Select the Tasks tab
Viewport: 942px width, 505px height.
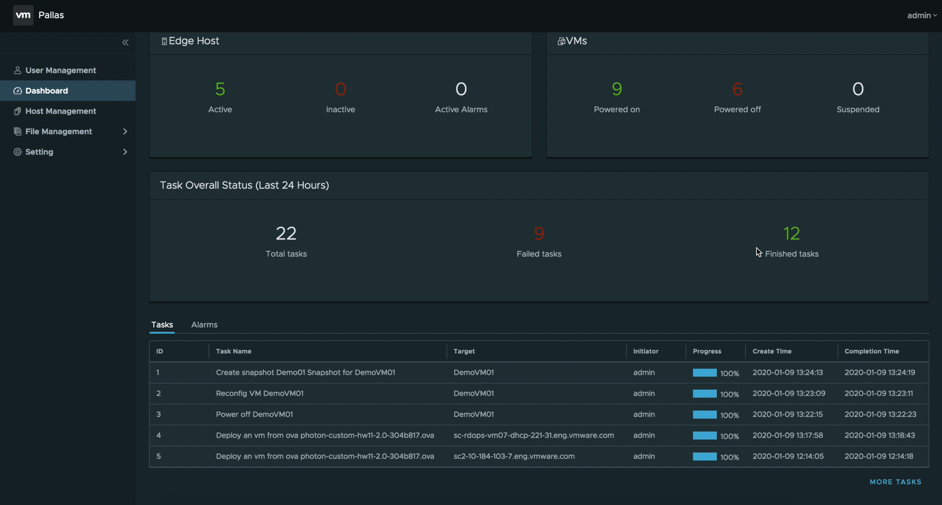(x=162, y=325)
